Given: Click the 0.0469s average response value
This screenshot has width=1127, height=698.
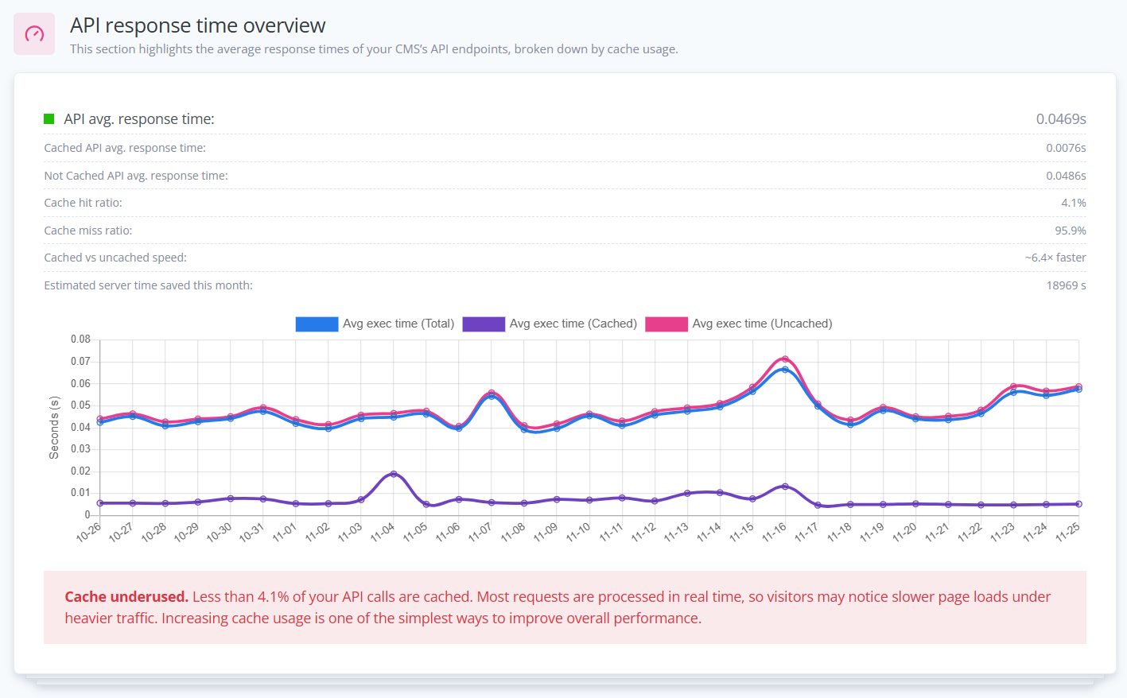Looking at the screenshot, I should (1061, 119).
